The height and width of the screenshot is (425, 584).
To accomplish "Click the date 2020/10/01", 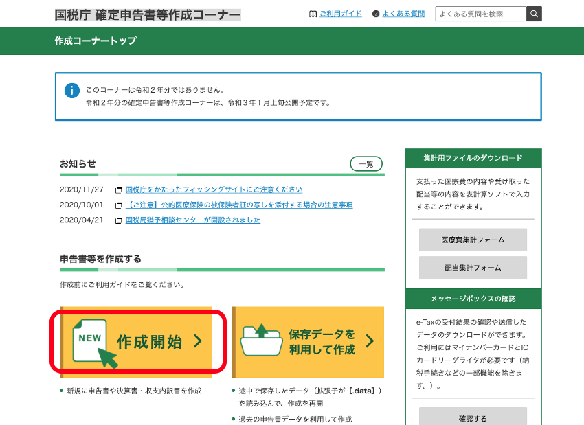I will point(81,205).
